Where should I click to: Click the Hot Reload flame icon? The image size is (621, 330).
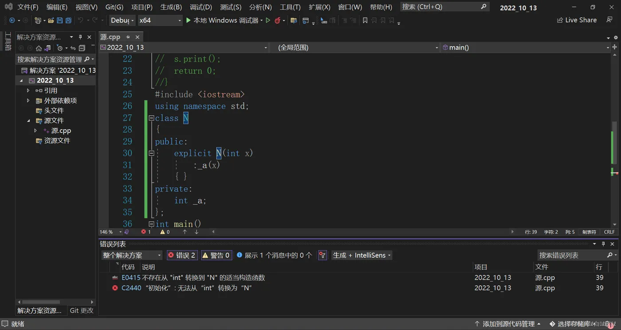tap(278, 20)
